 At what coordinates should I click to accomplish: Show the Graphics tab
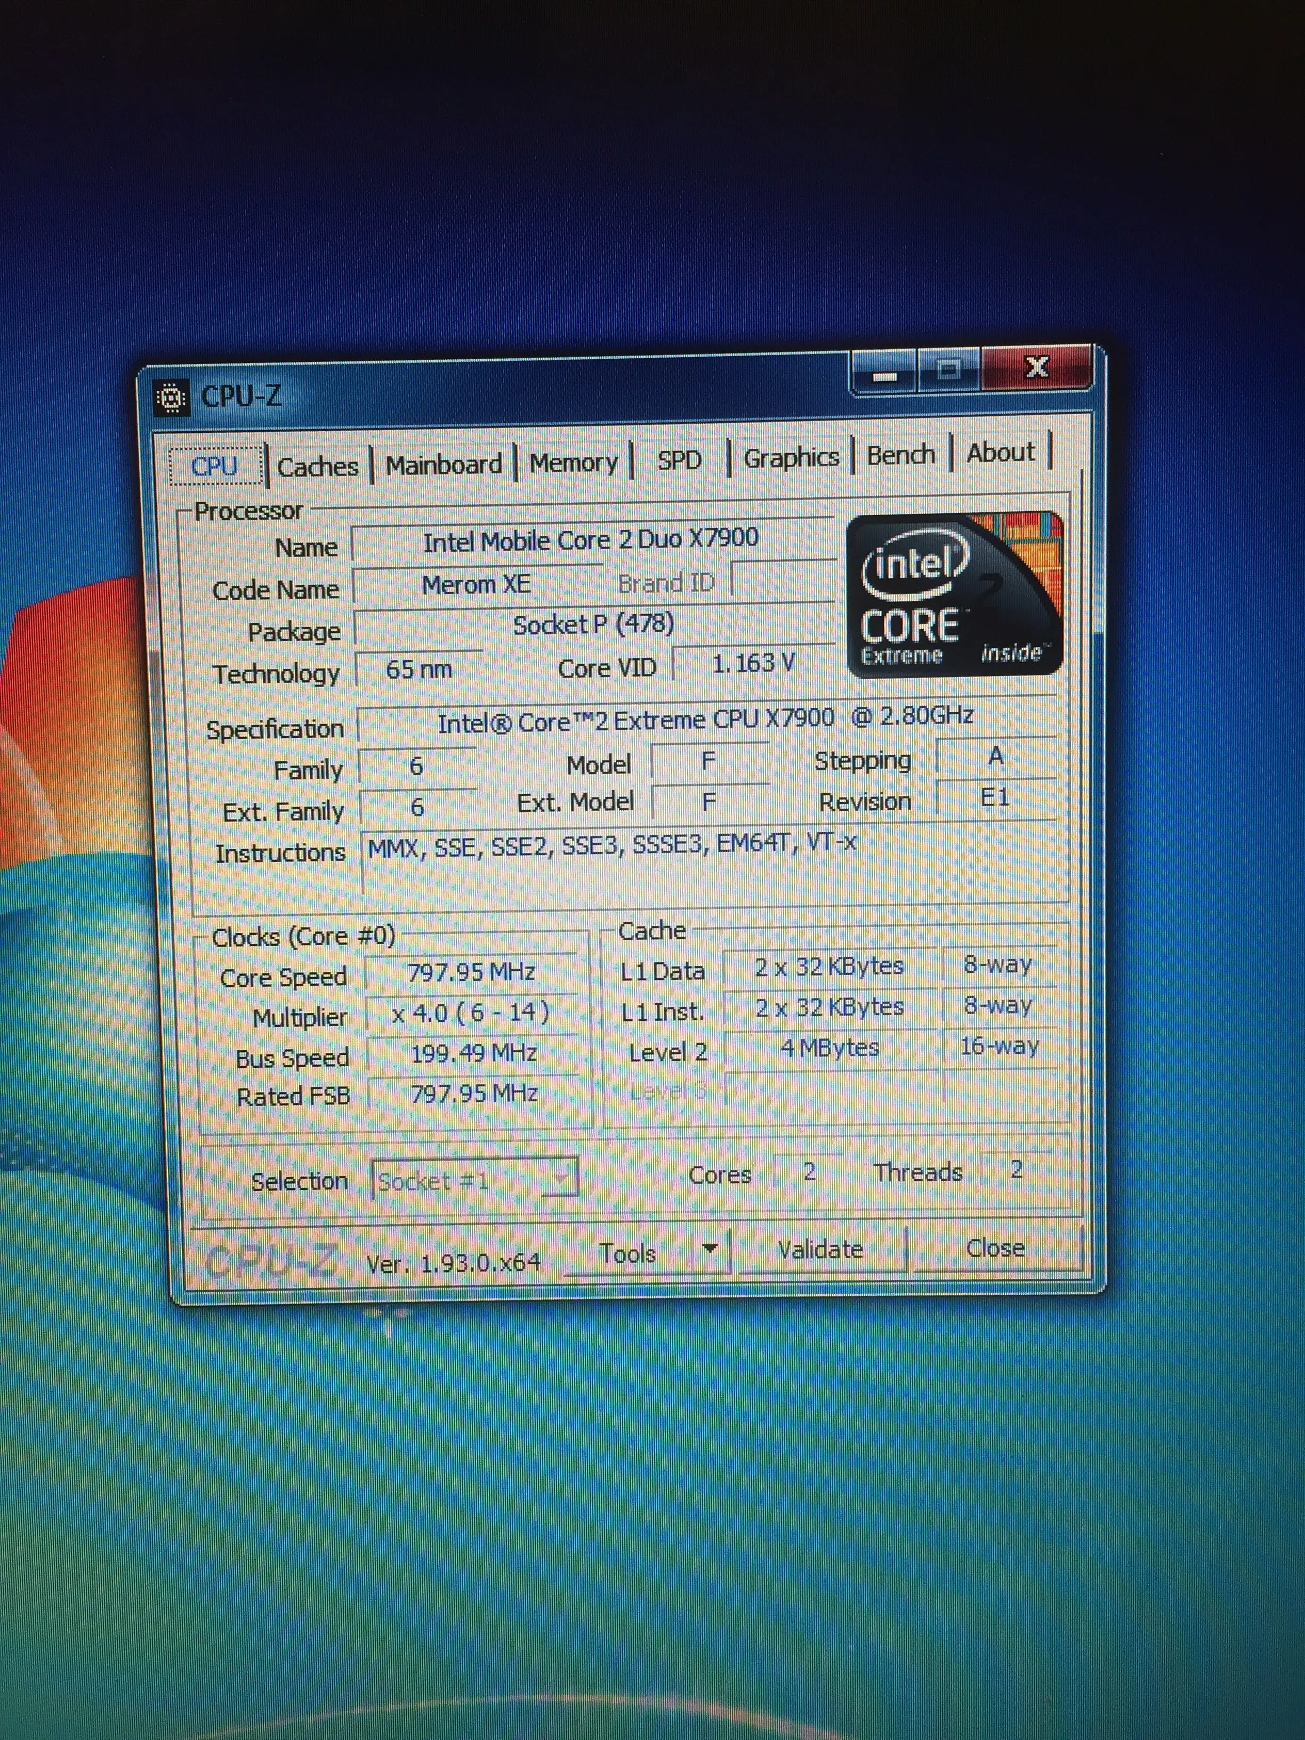pyautogui.click(x=791, y=457)
